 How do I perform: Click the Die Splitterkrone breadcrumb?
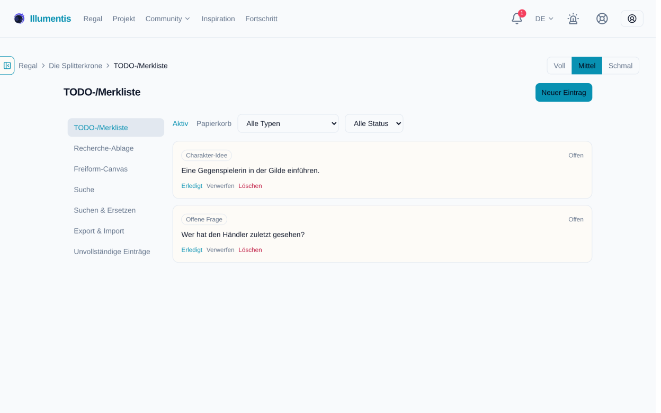click(75, 66)
